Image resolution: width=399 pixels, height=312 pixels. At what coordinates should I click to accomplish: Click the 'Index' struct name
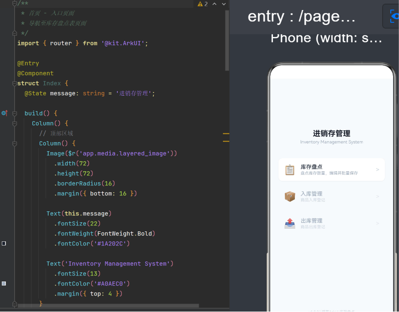click(x=52, y=83)
